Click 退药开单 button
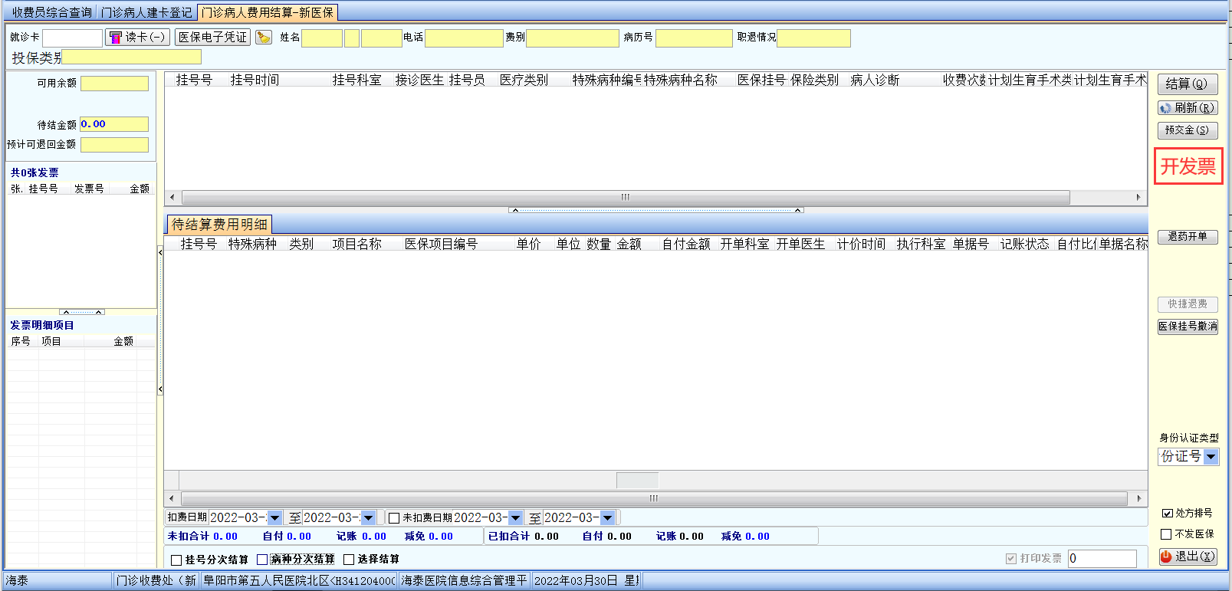Image resolution: width=1232 pixels, height=591 pixels. pos(1188,237)
